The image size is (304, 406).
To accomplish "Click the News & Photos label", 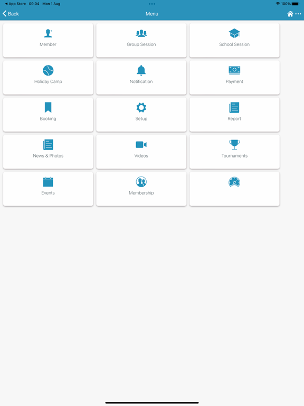I will 48,156.
